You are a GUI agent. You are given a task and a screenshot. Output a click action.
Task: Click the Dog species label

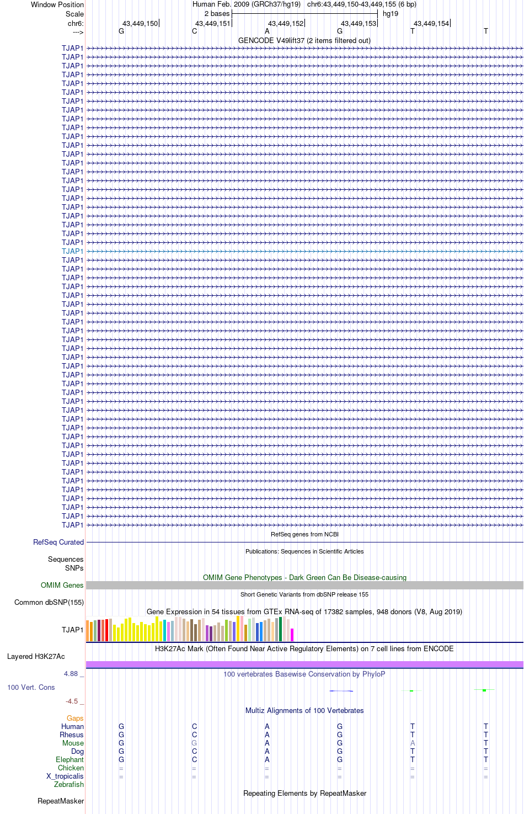click(77, 752)
